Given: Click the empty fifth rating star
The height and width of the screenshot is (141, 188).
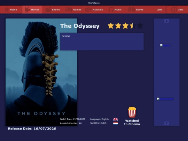Looking at the screenshot, I should click(140, 26).
